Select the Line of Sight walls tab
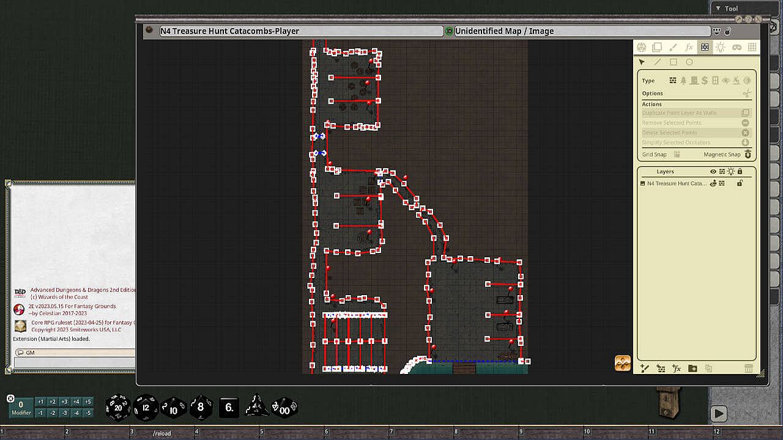This screenshot has width=783, height=440. pyautogui.click(x=705, y=47)
